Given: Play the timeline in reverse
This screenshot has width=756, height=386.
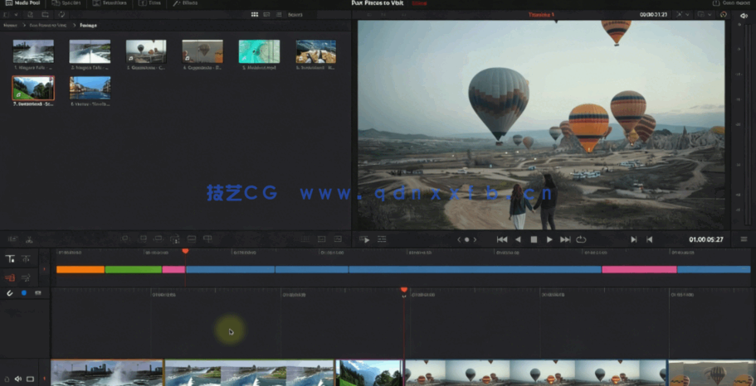Looking at the screenshot, I should click(x=518, y=239).
